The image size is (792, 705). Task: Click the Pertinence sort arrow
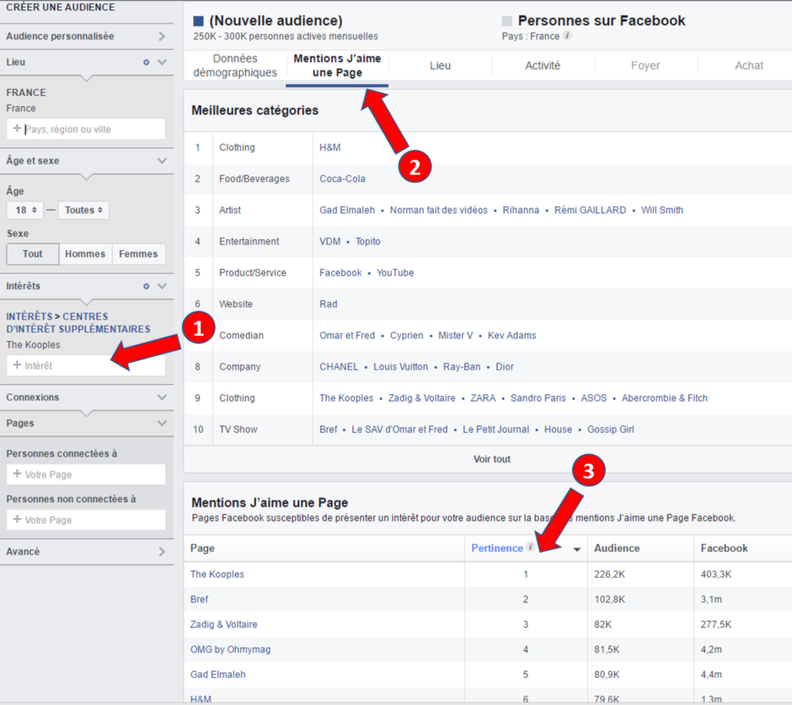(577, 549)
